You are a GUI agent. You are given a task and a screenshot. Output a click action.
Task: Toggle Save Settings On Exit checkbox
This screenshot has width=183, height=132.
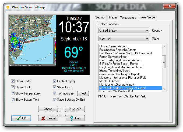pos(54,100)
